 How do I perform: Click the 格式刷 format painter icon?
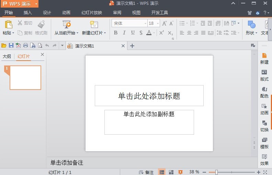click(x=41, y=24)
